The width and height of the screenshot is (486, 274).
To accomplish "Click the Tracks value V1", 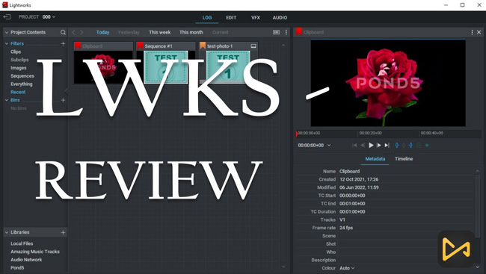I will tap(342, 219).
